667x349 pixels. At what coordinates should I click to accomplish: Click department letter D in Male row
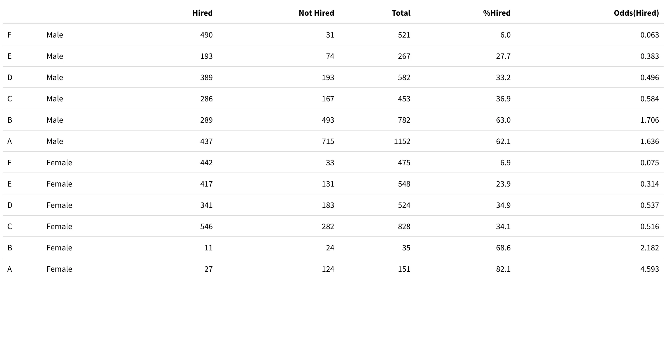pos(10,78)
